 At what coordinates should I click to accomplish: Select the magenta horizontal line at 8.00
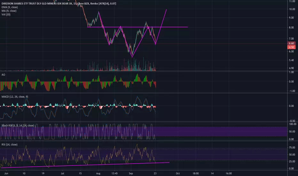pos(137,27)
